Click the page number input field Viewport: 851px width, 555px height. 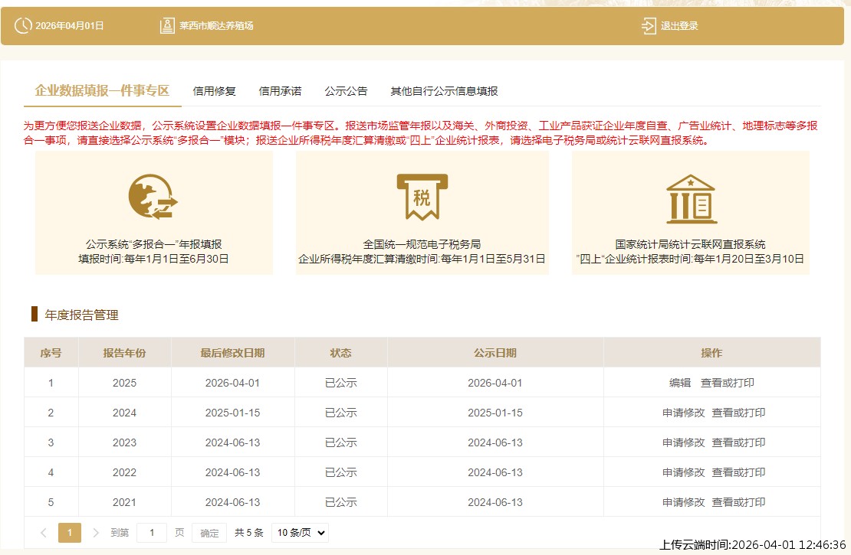(x=151, y=532)
